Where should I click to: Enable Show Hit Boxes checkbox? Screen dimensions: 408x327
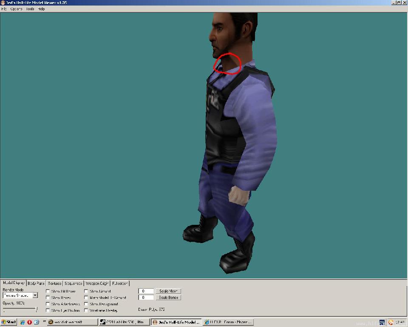click(x=48, y=291)
